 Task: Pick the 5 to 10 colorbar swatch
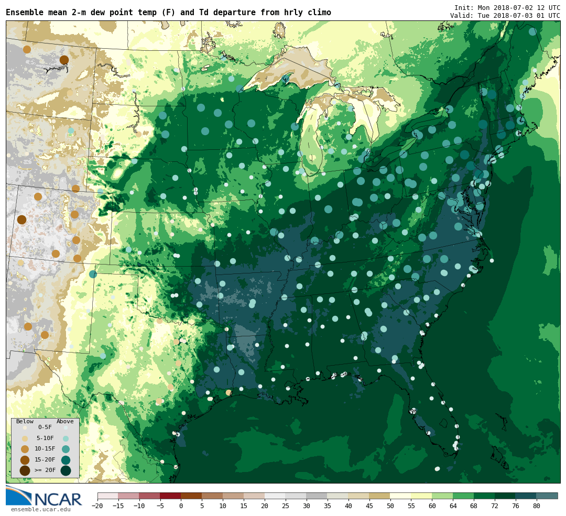tap(213, 496)
